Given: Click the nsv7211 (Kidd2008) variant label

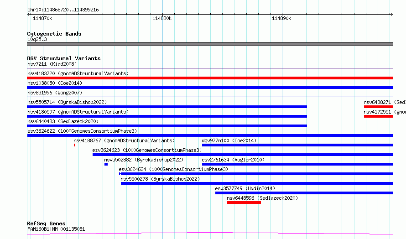Looking at the screenshot, I should [52, 64].
